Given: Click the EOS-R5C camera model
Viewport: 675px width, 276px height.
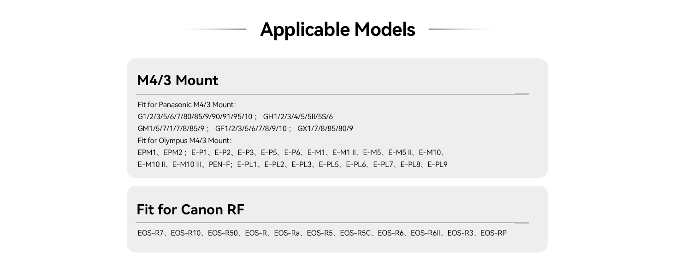Looking at the screenshot, I should click(x=355, y=233).
